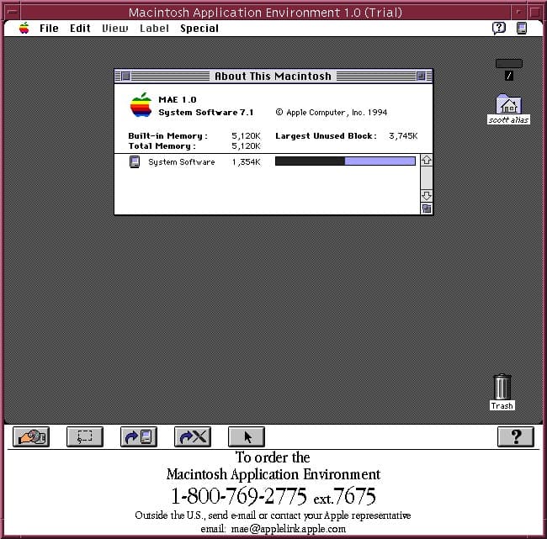Screen dimensions: 547x539
Task: Open the Apple menu
Action: click(24, 29)
